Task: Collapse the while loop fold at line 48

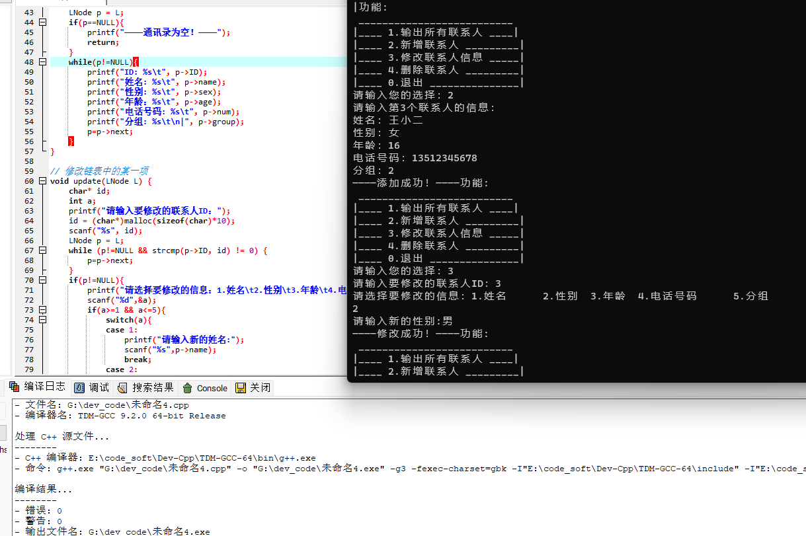Action: 43,62
